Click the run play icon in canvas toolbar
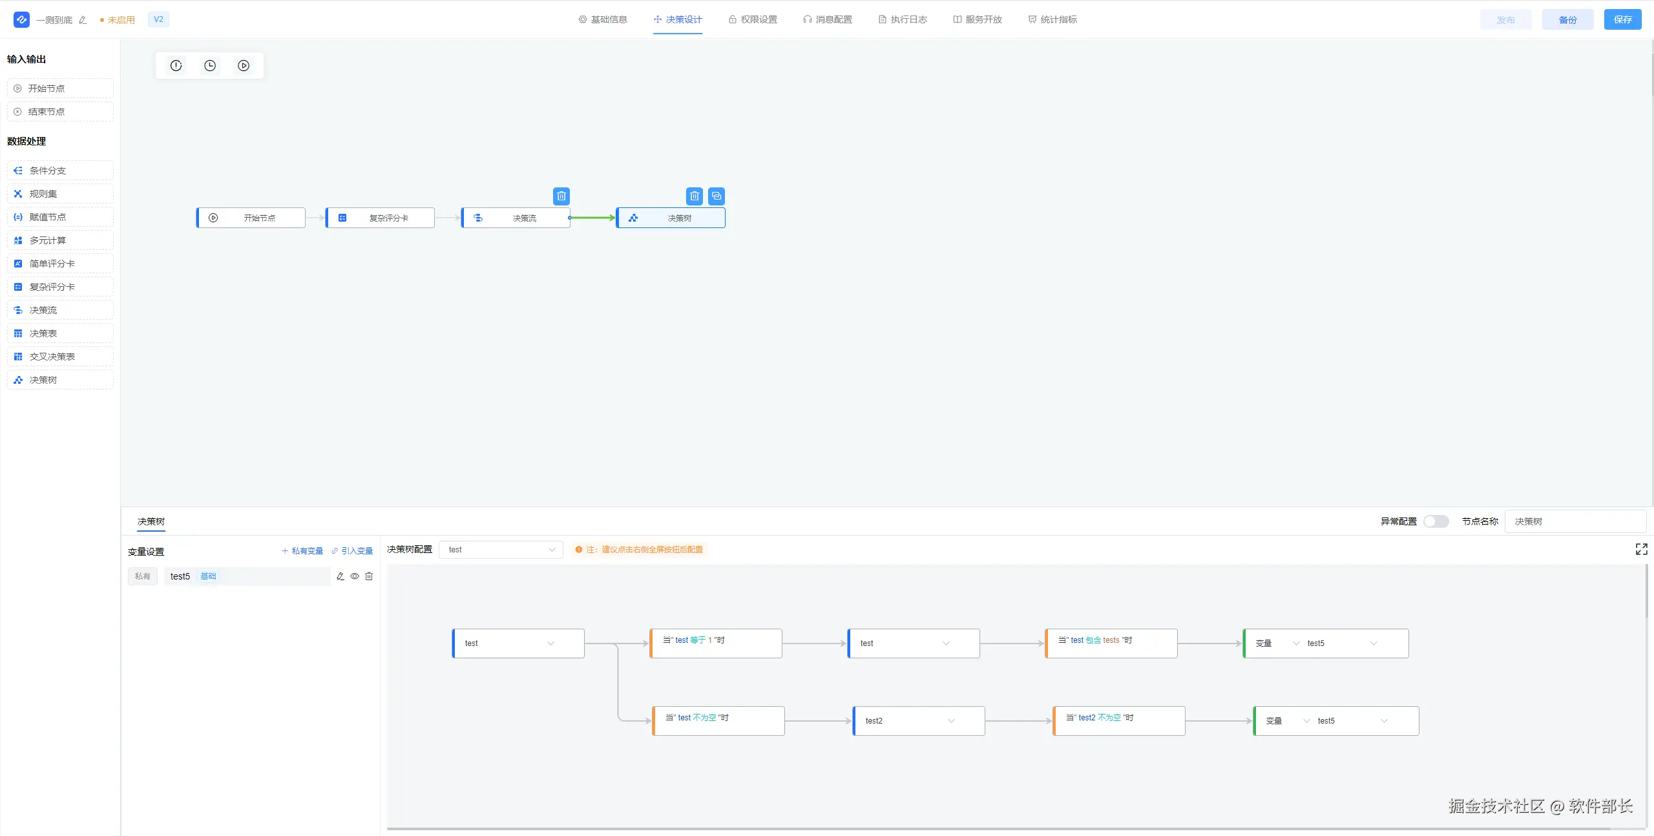Screen dimensions: 1654x836 pos(244,65)
